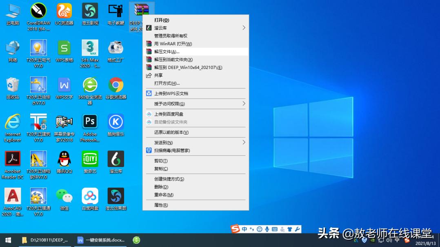Open 3ds Max 2020
This screenshot has width=440, height=247.
click(89, 48)
